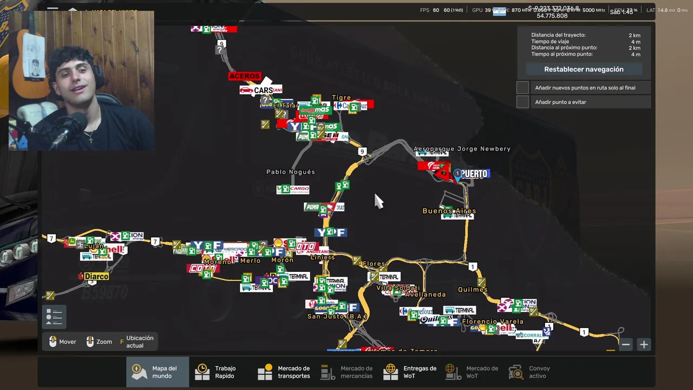Select the Florencio Varela city label
Image resolution: width=693 pixels, height=390 pixels.
pyautogui.click(x=493, y=321)
